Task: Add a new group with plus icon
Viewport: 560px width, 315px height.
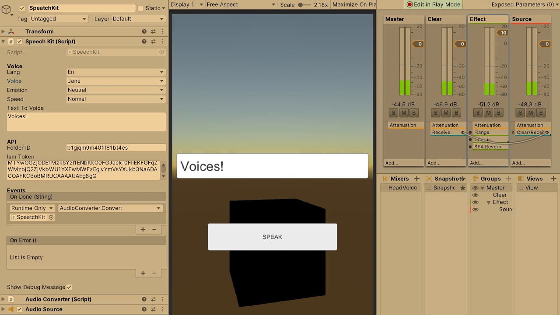Action: point(508,178)
